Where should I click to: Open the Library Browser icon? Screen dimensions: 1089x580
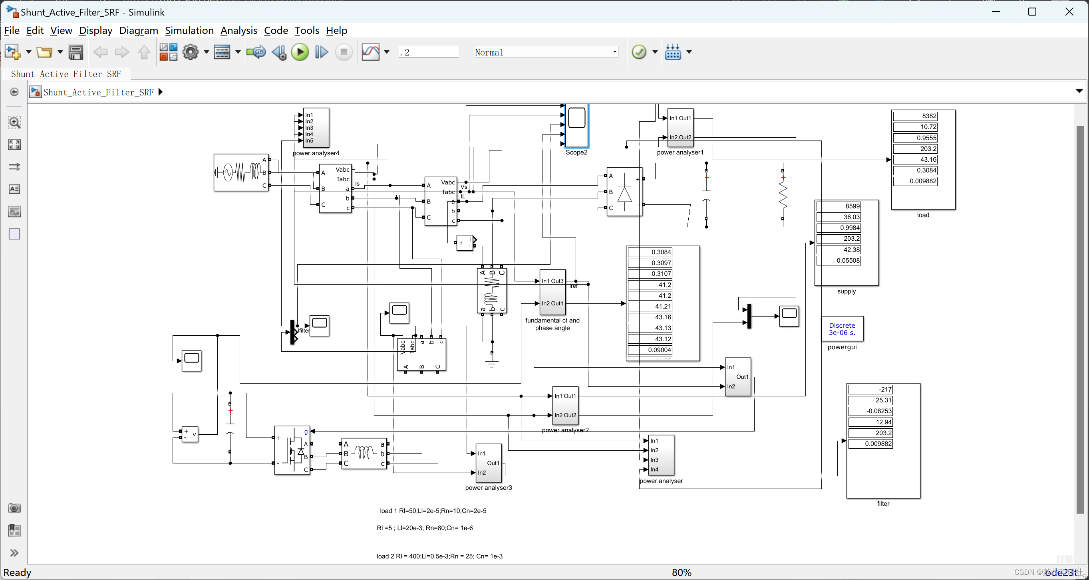coord(168,52)
